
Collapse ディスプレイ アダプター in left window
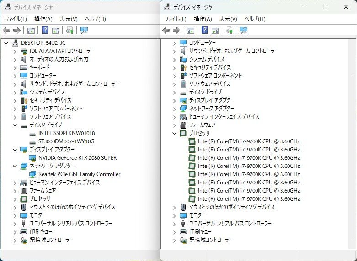(15, 150)
